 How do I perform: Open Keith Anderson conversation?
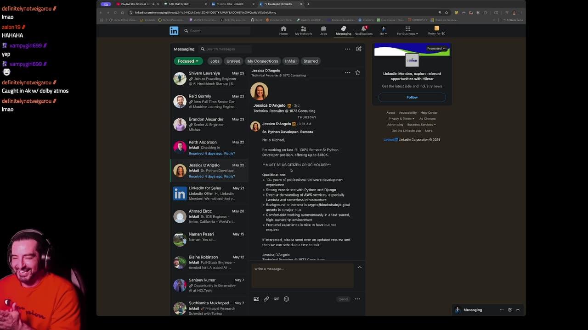pyautogui.click(x=209, y=147)
